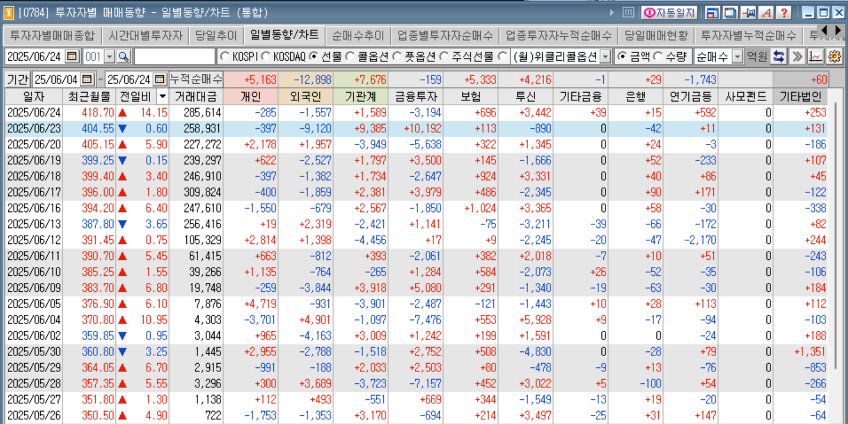Select the KOSPI radio button
Image resolution: width=848 pixels, height=424 pixels.
click(225, 57)
